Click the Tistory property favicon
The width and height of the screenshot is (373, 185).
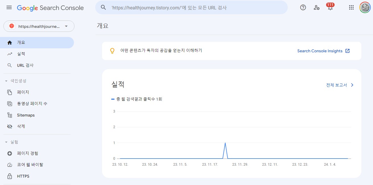[12, 26]
